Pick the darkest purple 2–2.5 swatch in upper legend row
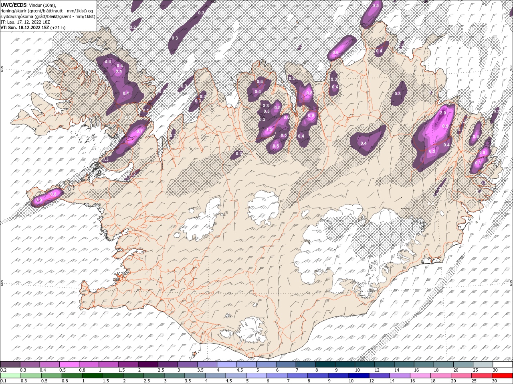Screen dimensions: 513x384 pos(148,364)
